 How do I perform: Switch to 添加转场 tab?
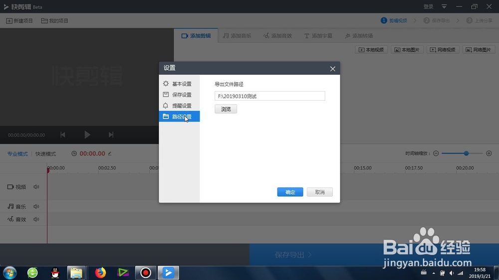(359, 35)
